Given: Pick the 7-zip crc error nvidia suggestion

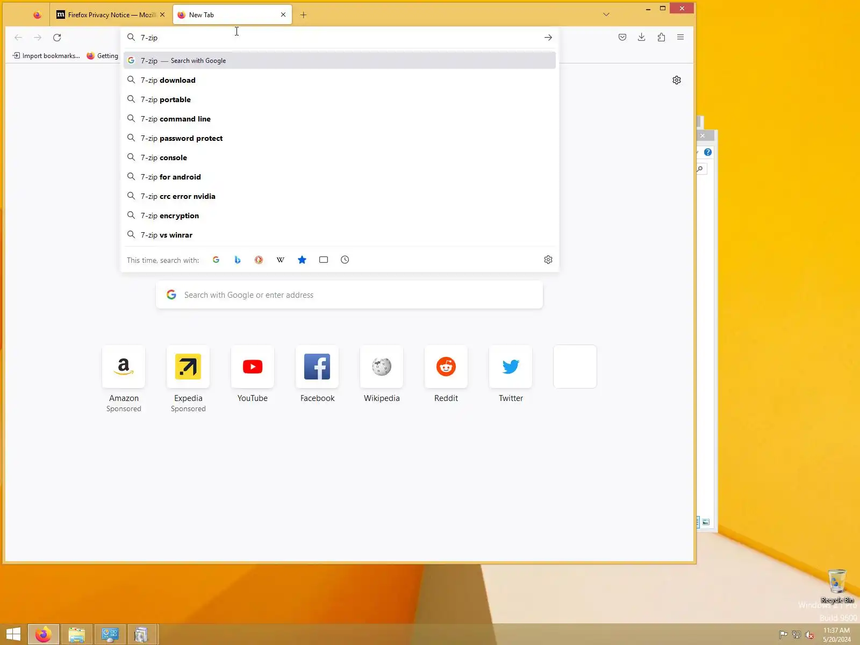Looking at the screenshot, I should (340, 196).
